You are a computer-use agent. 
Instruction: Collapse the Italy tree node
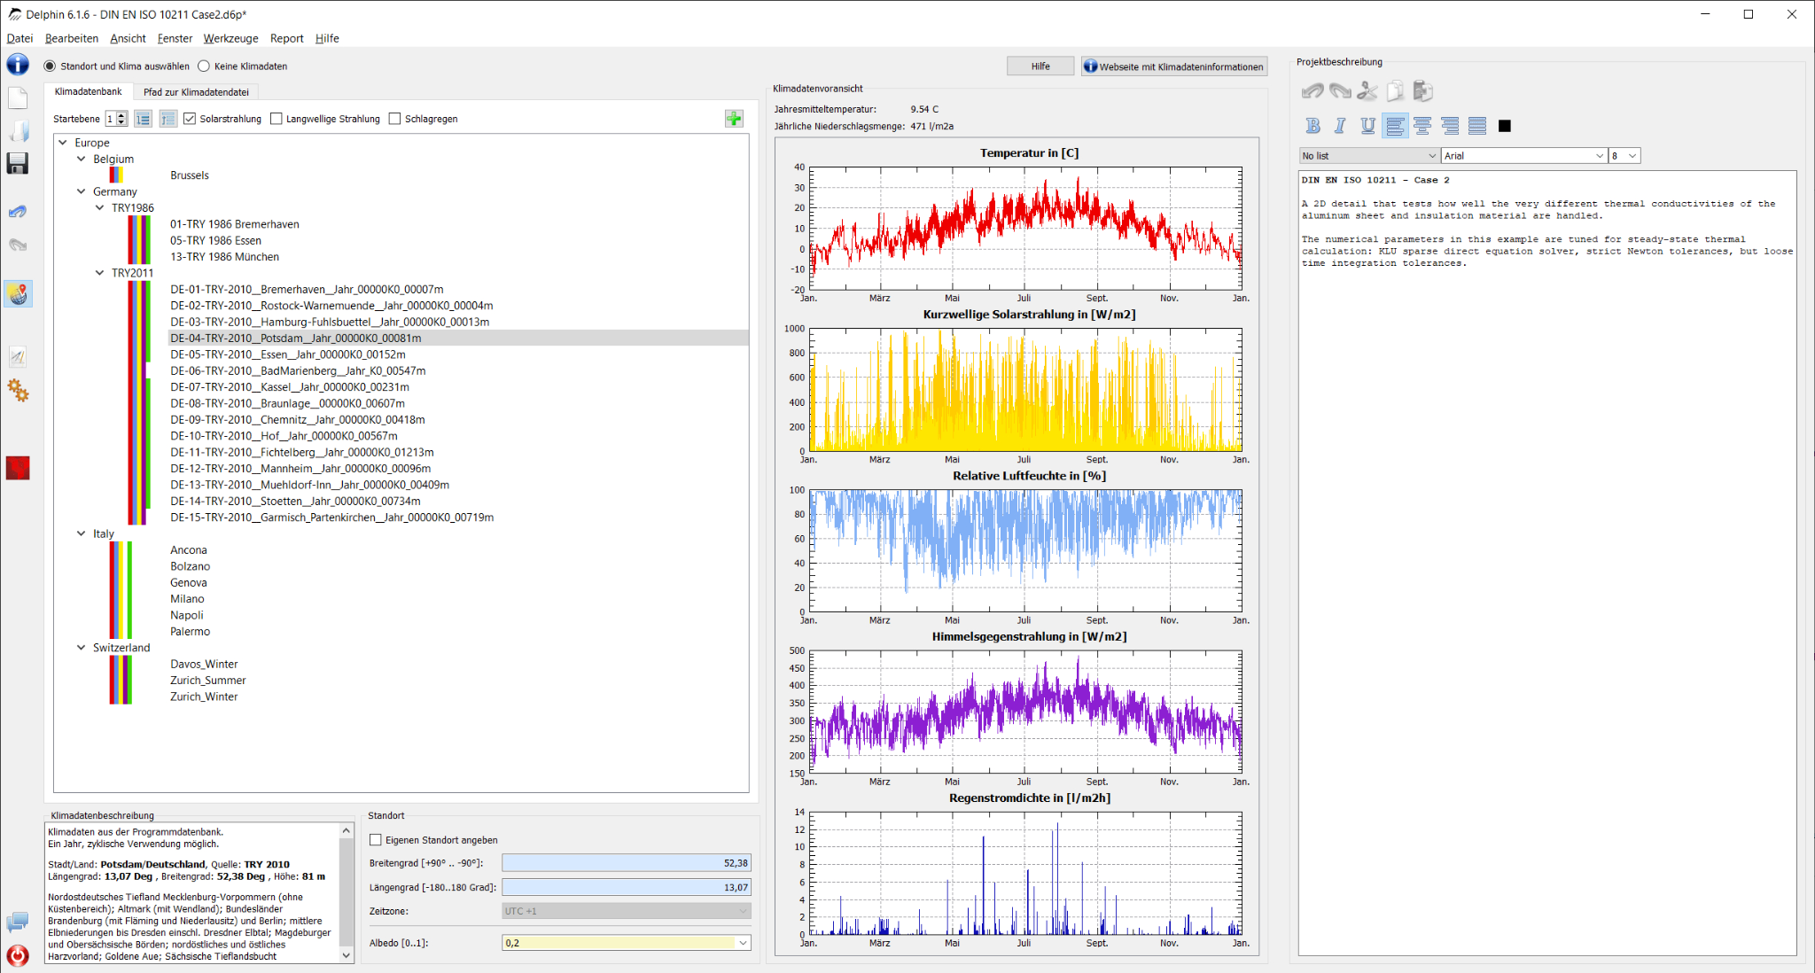(82, 533)
